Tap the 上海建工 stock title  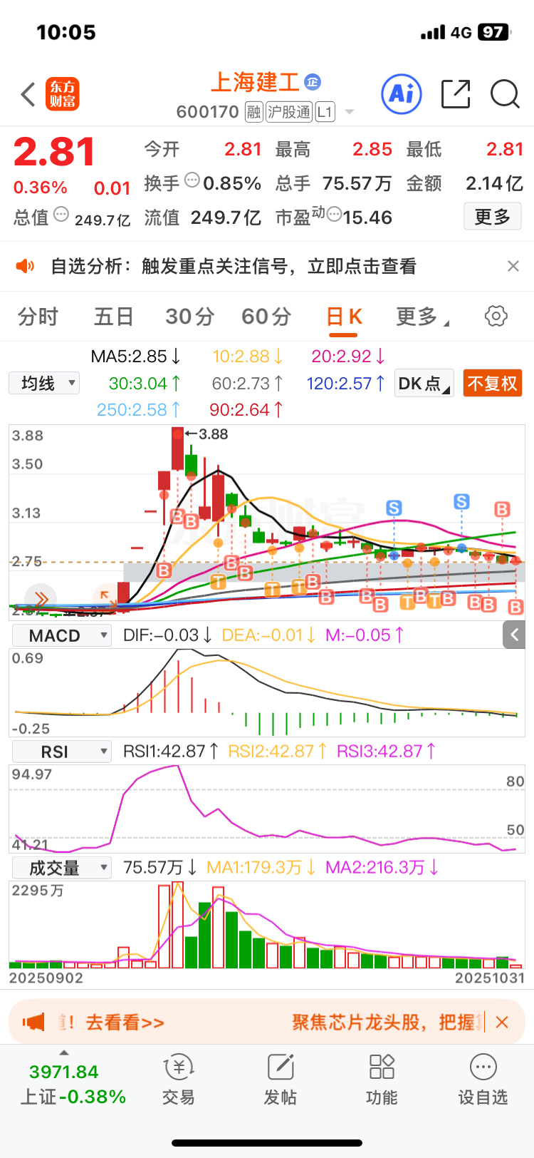click(255, 83)
